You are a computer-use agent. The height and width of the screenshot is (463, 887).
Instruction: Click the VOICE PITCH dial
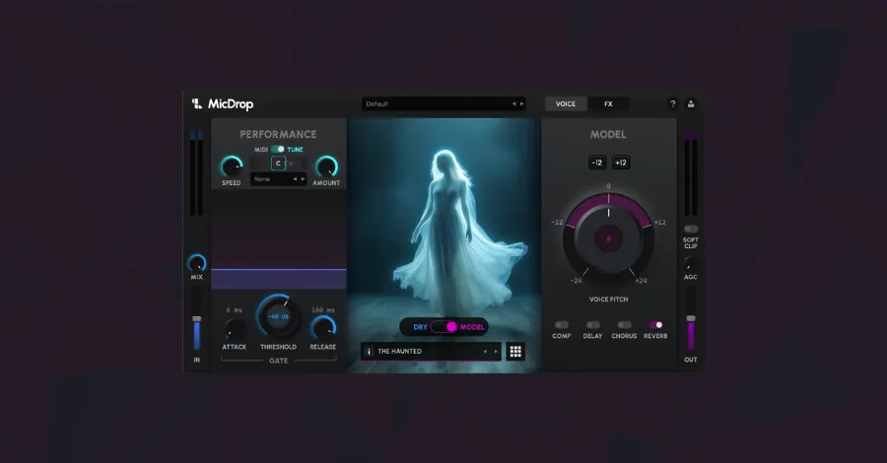pos(609,238)
